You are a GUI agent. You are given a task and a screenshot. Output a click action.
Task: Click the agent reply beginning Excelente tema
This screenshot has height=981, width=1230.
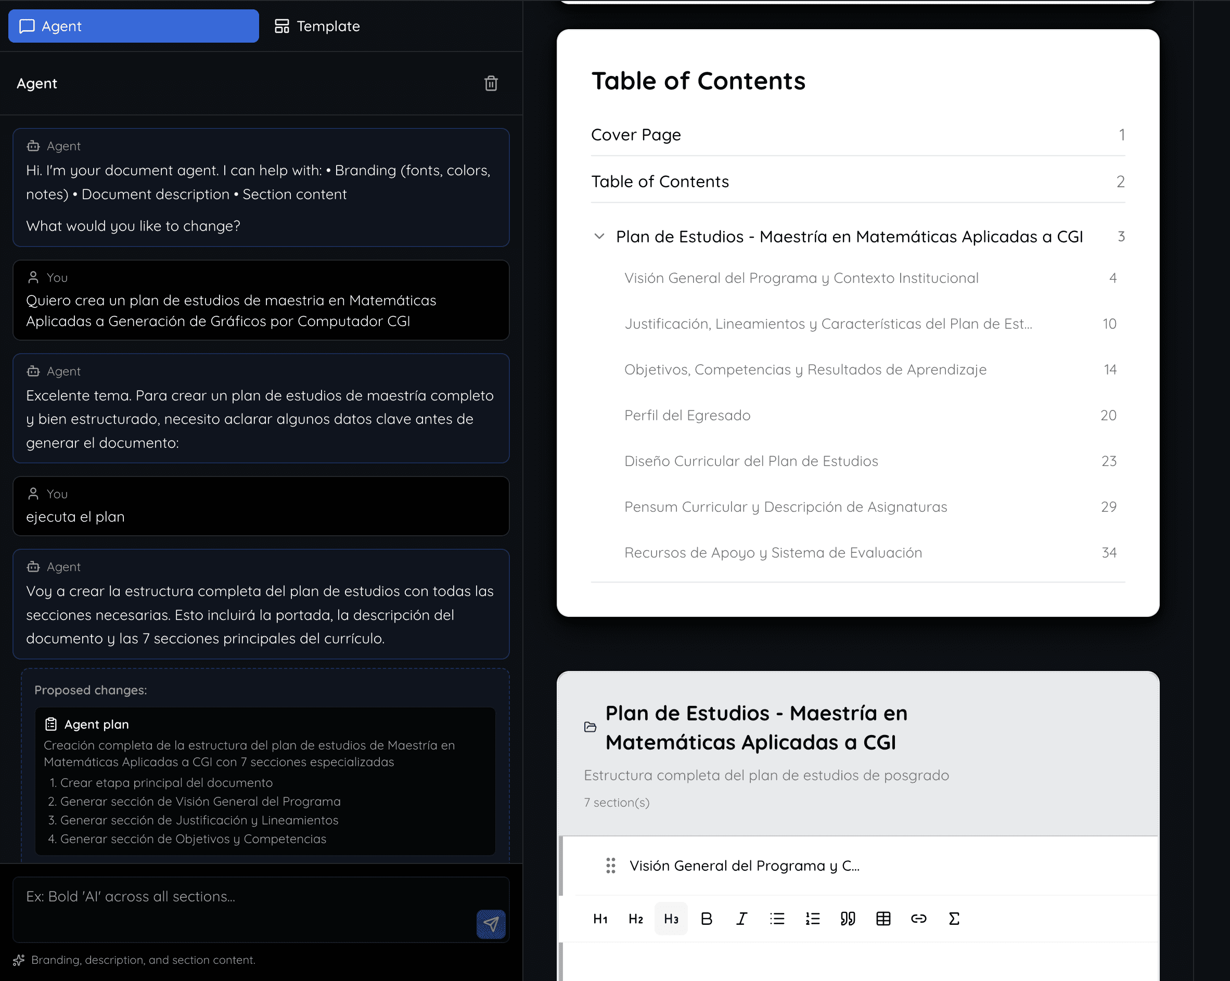click(261, 408)
